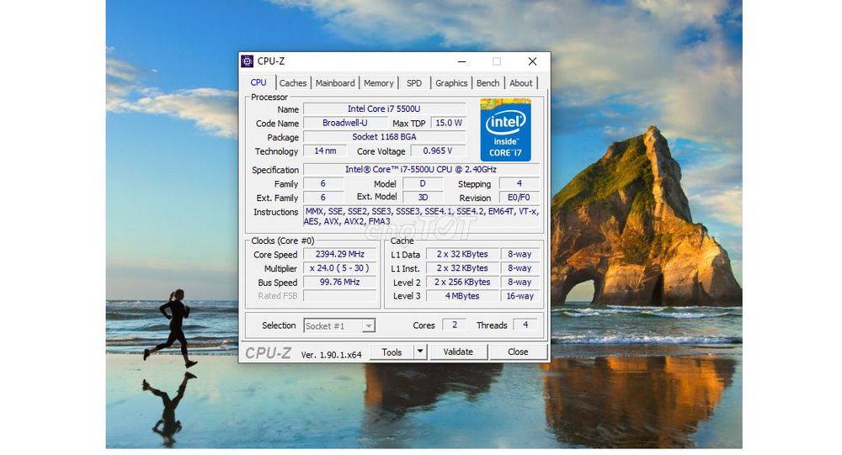Click the 0.965 V core voltage value
The height and width of the screenshot is (455, 842).
coord(438,151)
